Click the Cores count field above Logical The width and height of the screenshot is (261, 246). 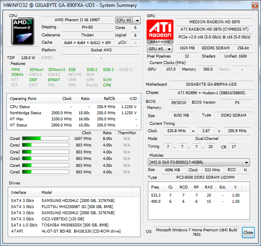(135, 27)
